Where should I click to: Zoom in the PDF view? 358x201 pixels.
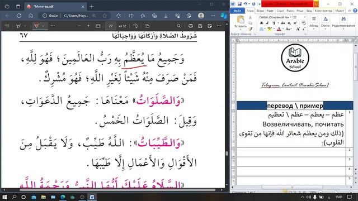(88, 26)
